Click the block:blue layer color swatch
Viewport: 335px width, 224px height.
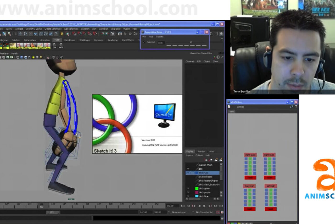coord(197,196)
